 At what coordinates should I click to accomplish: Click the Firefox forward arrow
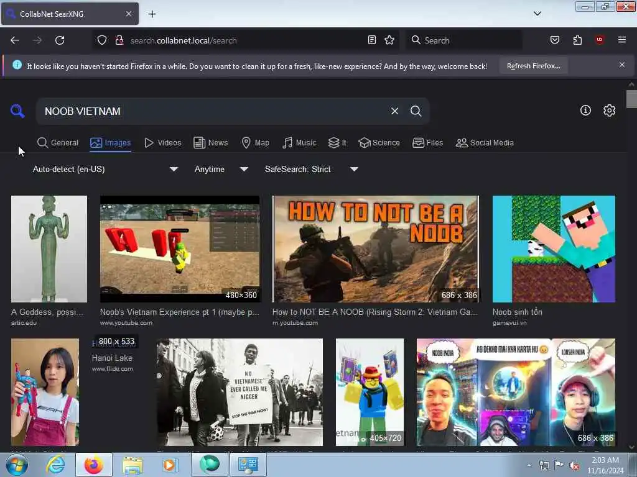37,40
